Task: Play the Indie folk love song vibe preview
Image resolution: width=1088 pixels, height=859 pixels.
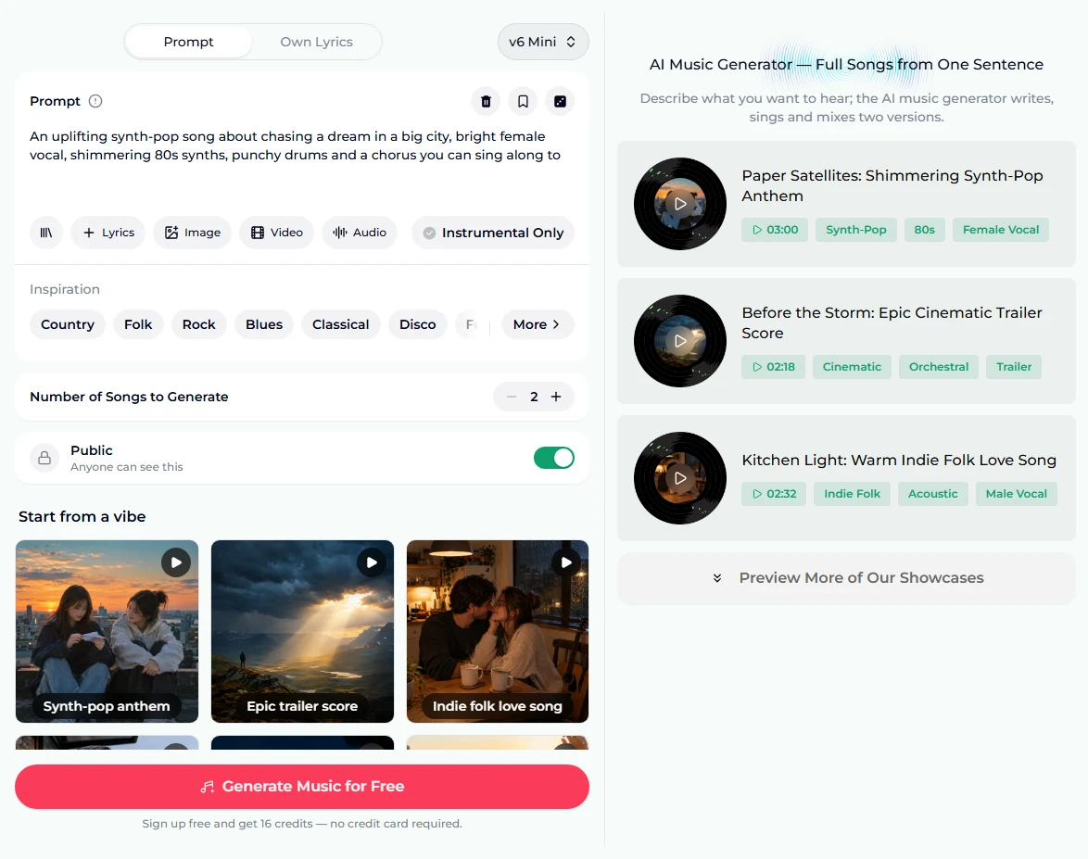Action: coord(567,562)
